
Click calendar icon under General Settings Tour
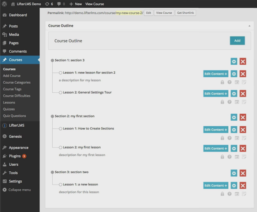237,102
